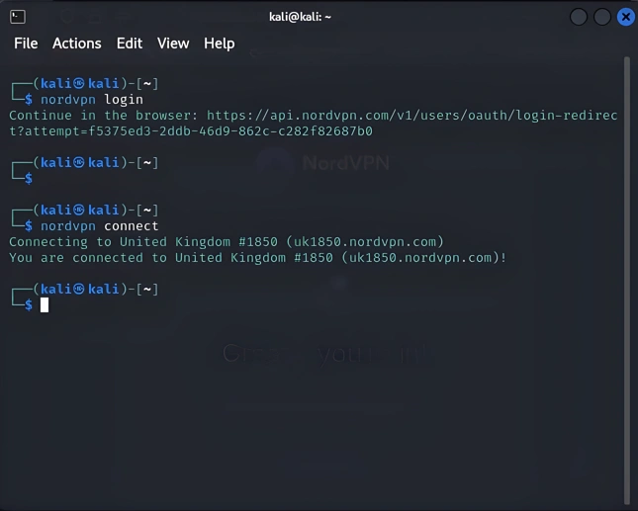This screenshot has height=511, width=638.
Task: Click the 'kali@kali: ~' window title
Action: pyautogui.click(x=300, y=17)
